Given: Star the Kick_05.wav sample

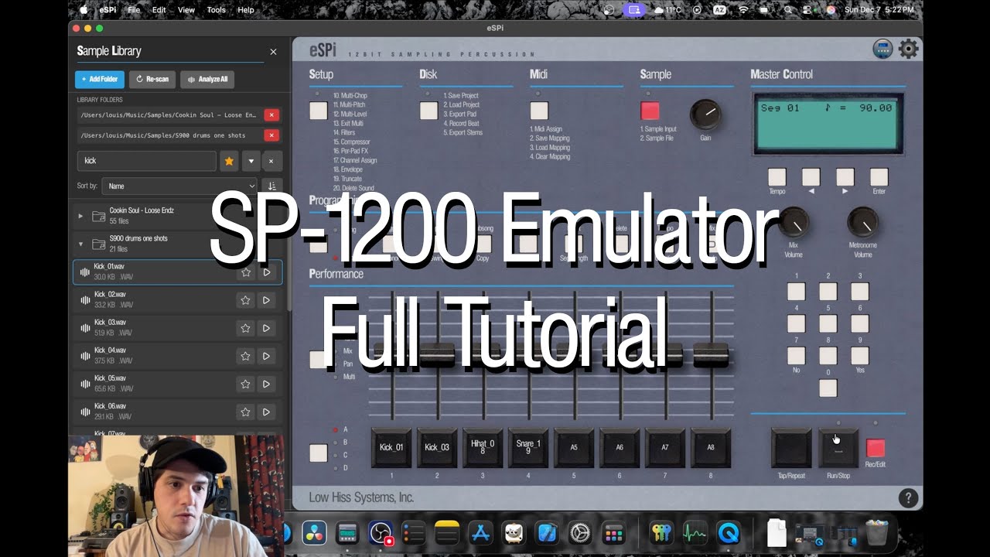Looking at the screenshot, I should coord(245,384).
